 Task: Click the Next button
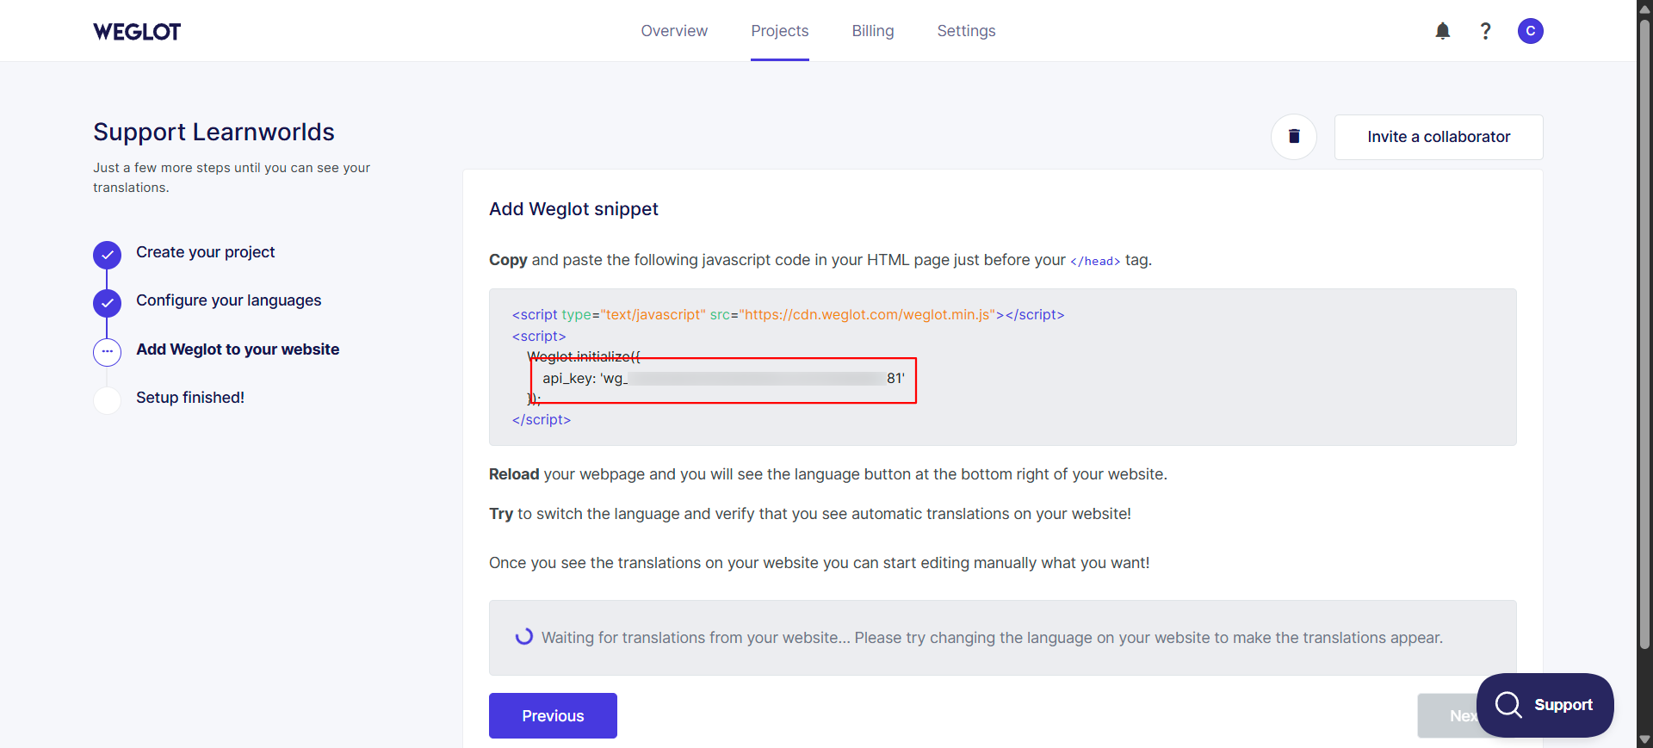pyautogui.click(x=1448, y=715)
